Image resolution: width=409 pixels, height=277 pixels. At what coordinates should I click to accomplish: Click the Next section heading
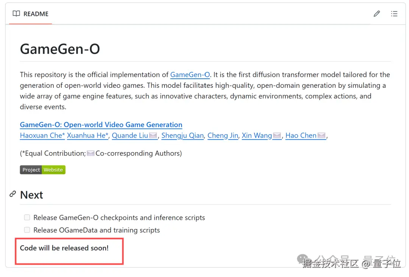coord(31,195)
